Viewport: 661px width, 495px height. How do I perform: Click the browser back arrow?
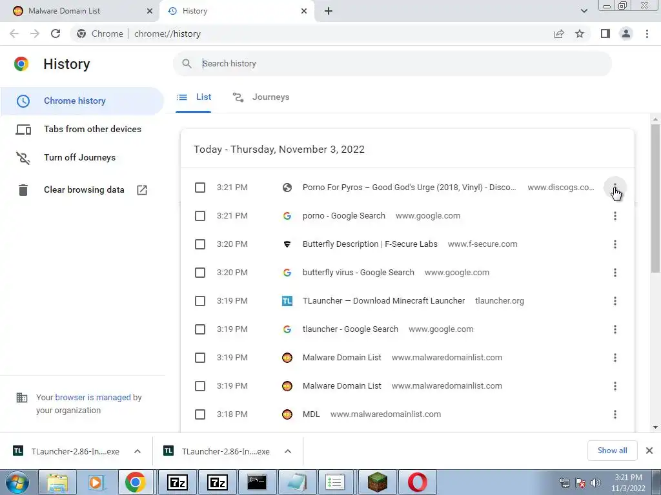tap(14, 34)
